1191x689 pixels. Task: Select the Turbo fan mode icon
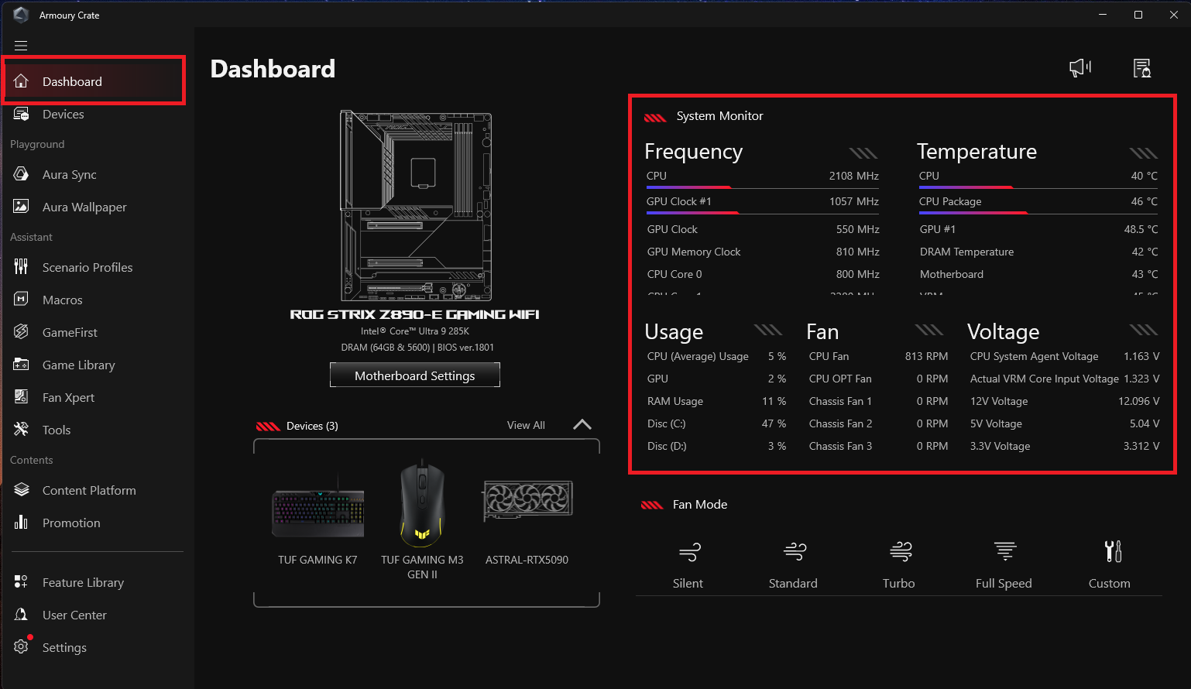tap(901, 552)
